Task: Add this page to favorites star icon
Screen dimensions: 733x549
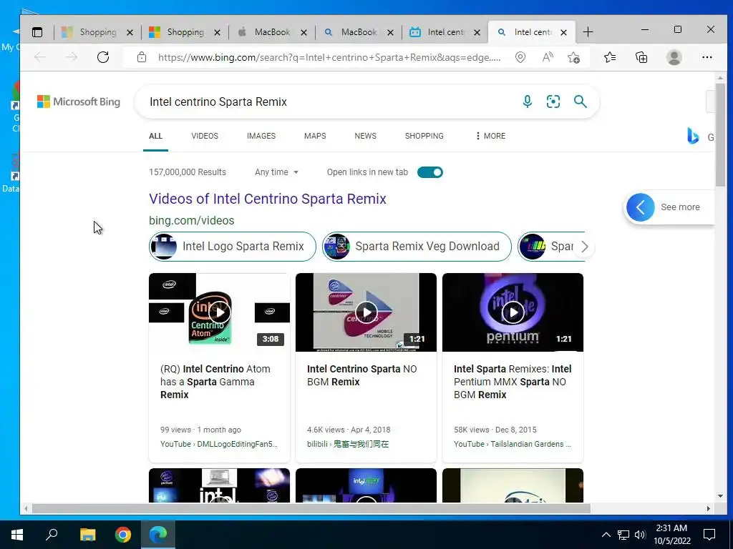Action: 573,57
